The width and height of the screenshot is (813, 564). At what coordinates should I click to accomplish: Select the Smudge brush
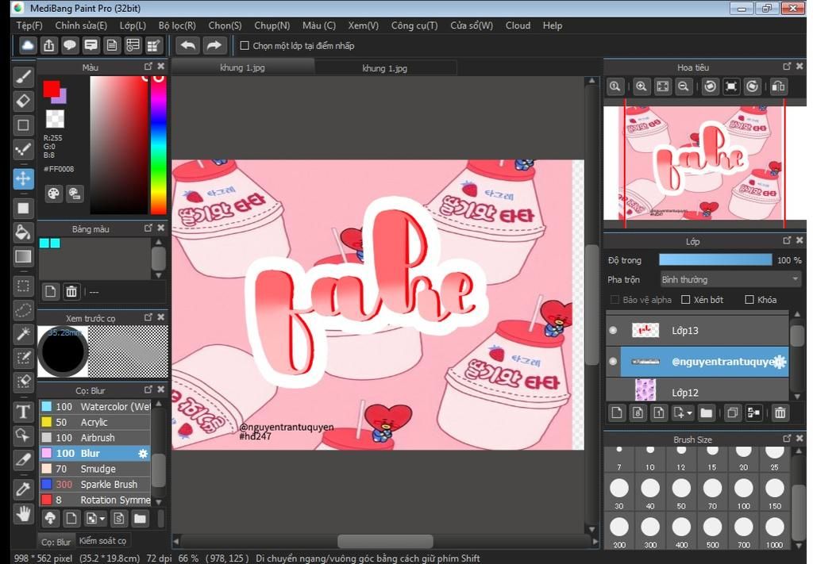pyautogui.click(x=95, y=469)
